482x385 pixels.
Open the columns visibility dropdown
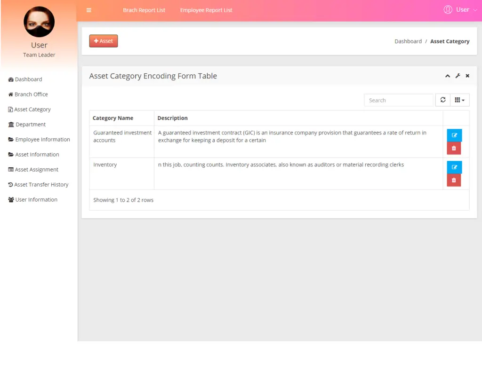click(x=459, y=100)
